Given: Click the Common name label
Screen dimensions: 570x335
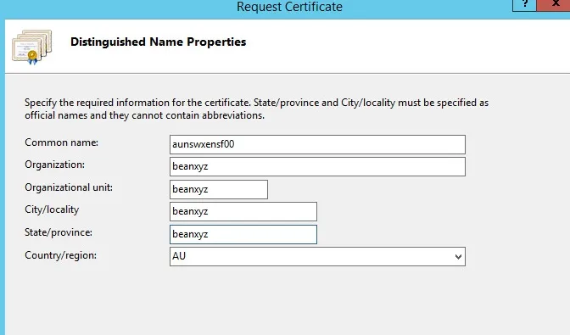Looking at the screenshot, I should [x=61, y=142].
